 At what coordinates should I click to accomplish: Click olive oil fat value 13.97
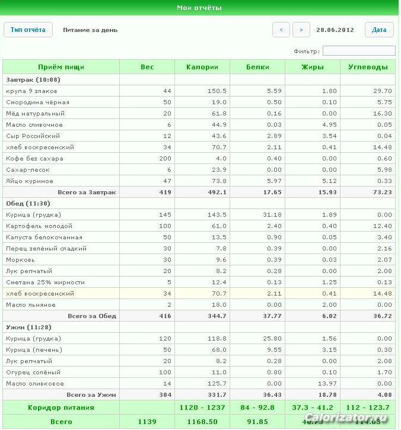coord(327,383)
